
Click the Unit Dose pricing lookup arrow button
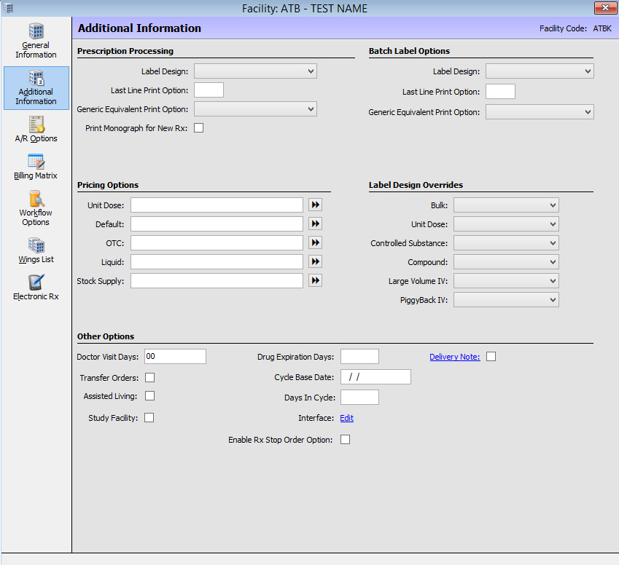pos(315,205)
